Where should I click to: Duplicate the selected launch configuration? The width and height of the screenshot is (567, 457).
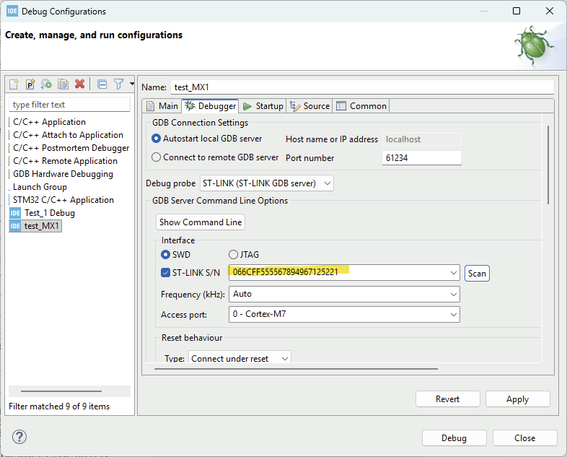point(63,84)
